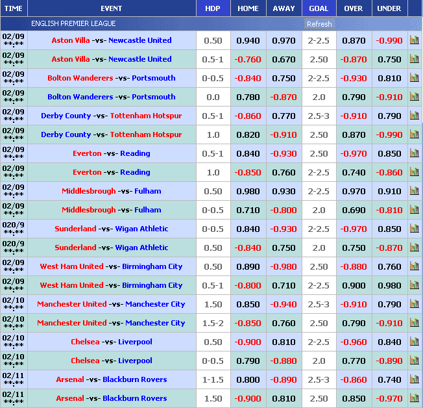Select the HOME column header
Screen dimensions: 423x408
tap(248, 8)
